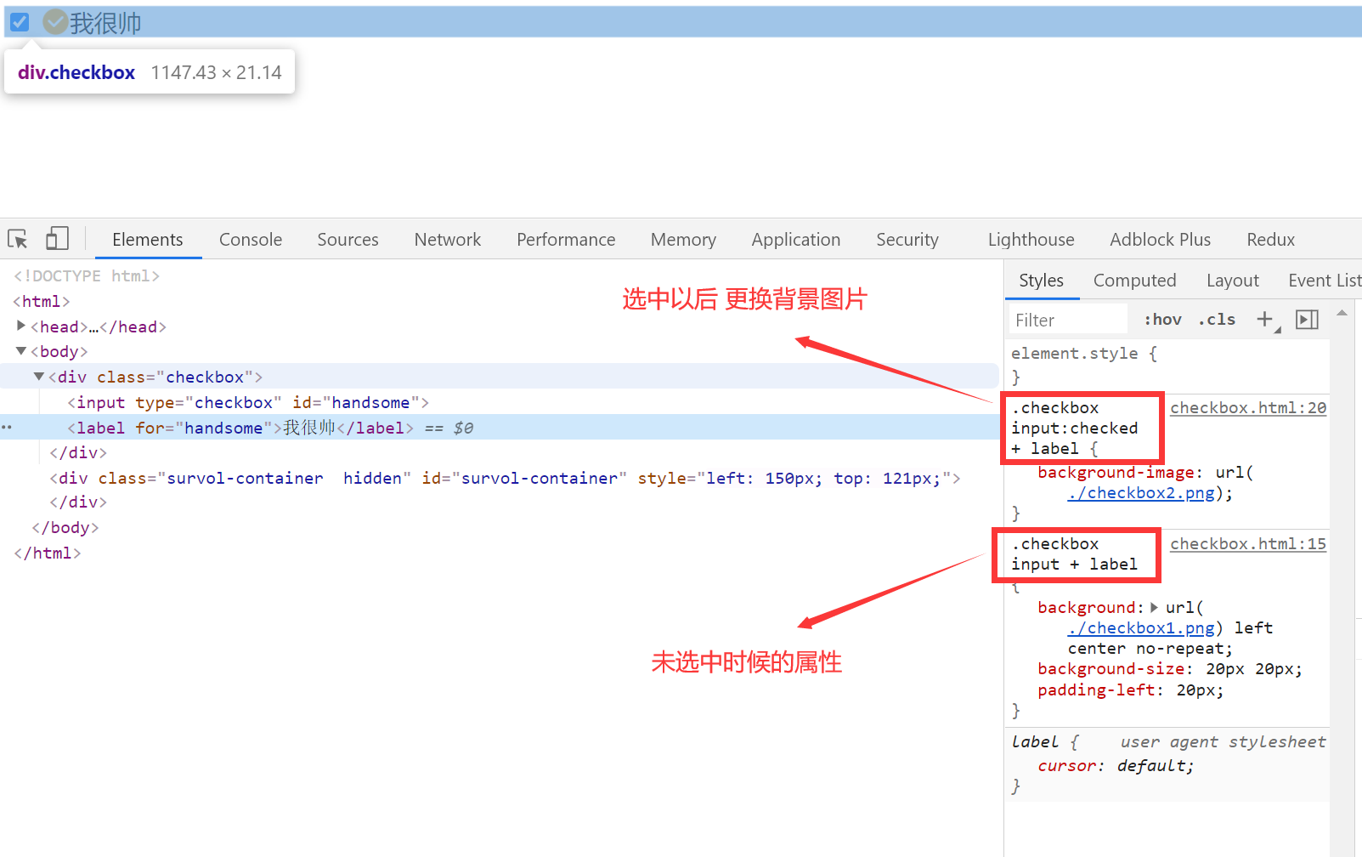The width and height of the screenshot is (1362, 857).
Task: Uncheck the blue checkbox at page top
Action: (x=20, y=22)
